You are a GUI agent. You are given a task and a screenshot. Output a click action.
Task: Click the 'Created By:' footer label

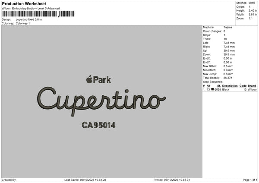[x=9, y=180]
